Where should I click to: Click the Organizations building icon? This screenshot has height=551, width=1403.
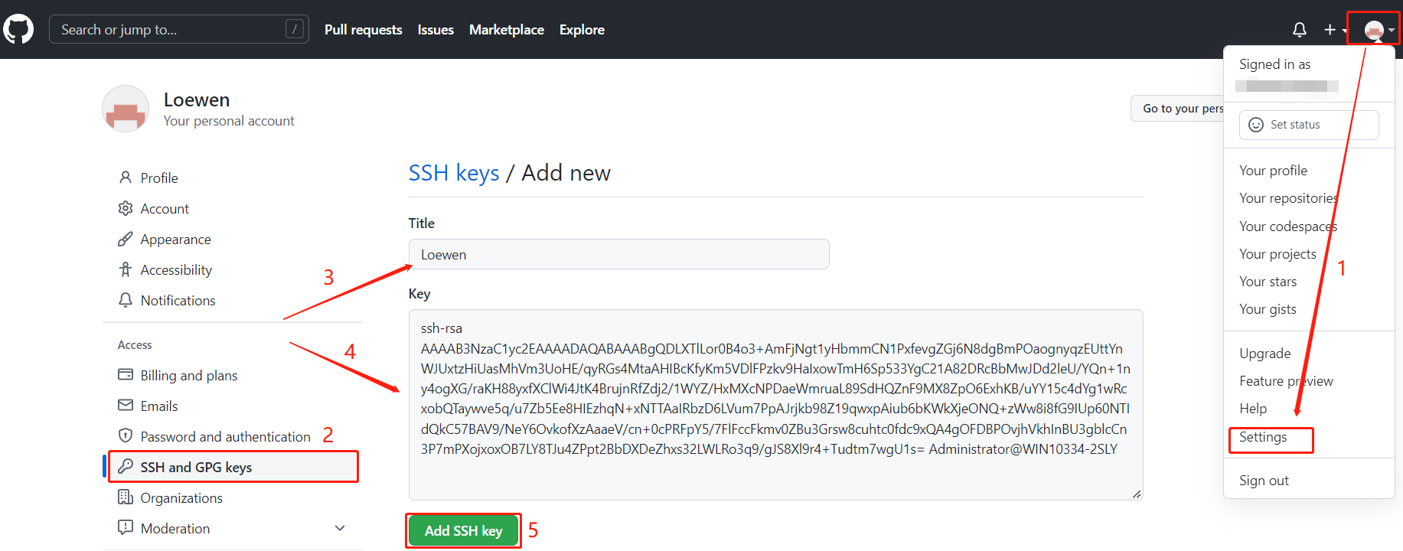(126, 497)
